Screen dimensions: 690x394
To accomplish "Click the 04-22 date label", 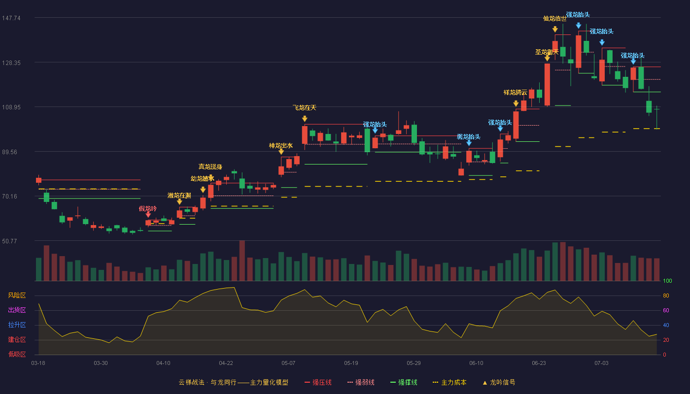I will 226,363.
